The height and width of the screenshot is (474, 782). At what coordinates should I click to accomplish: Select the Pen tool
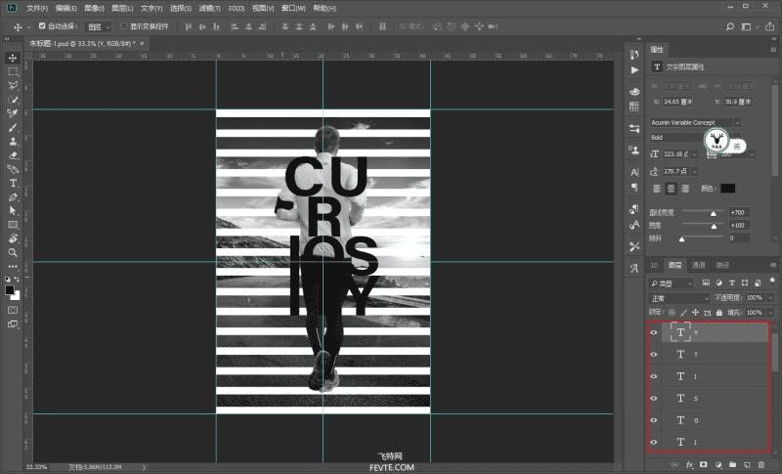13,197
